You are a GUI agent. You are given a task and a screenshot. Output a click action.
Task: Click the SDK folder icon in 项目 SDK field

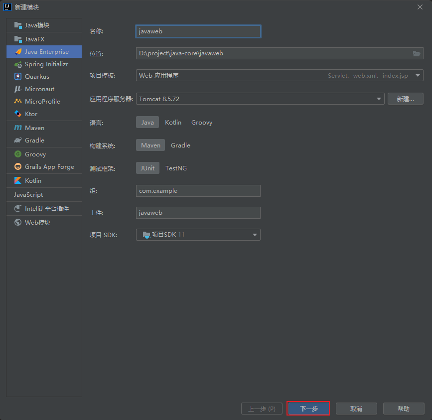pyautogui.click(x=146, y=235)
